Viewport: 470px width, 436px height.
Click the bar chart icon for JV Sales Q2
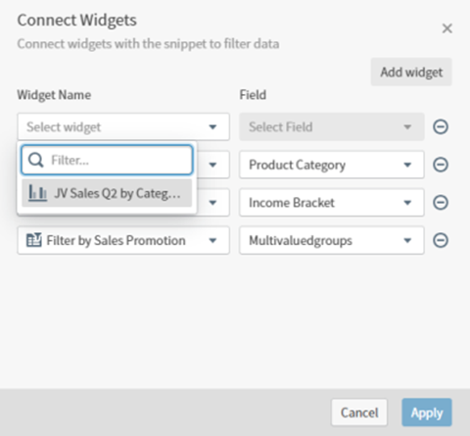[37, 193]
